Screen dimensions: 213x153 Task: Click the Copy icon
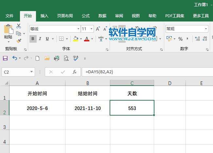pos(18,34)
